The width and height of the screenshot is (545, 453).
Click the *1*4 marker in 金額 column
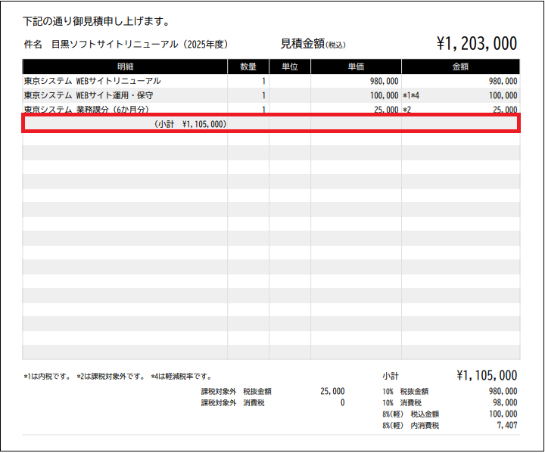[411, 95]
